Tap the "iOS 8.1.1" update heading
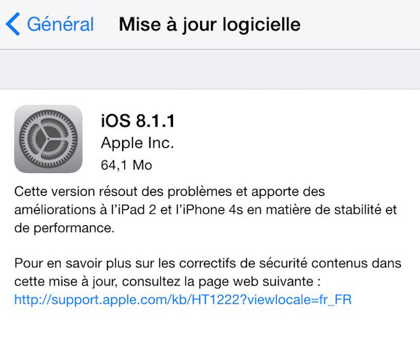 pos(138,121)
